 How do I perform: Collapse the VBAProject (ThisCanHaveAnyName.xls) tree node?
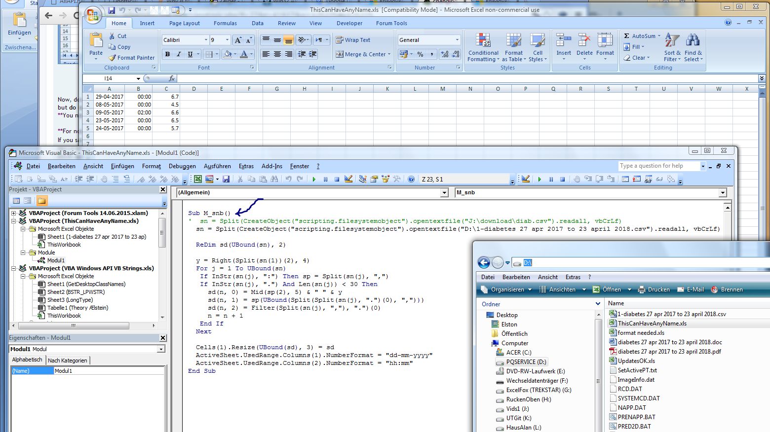tap(14, 221)
